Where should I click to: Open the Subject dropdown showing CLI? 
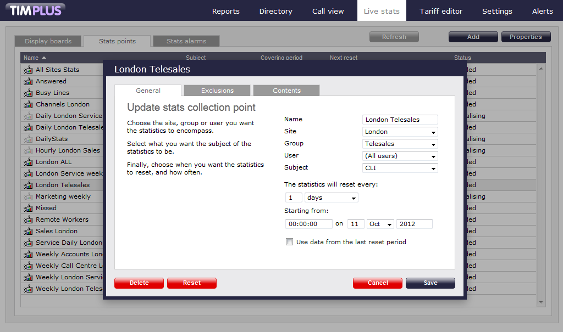tap(400, 168)
